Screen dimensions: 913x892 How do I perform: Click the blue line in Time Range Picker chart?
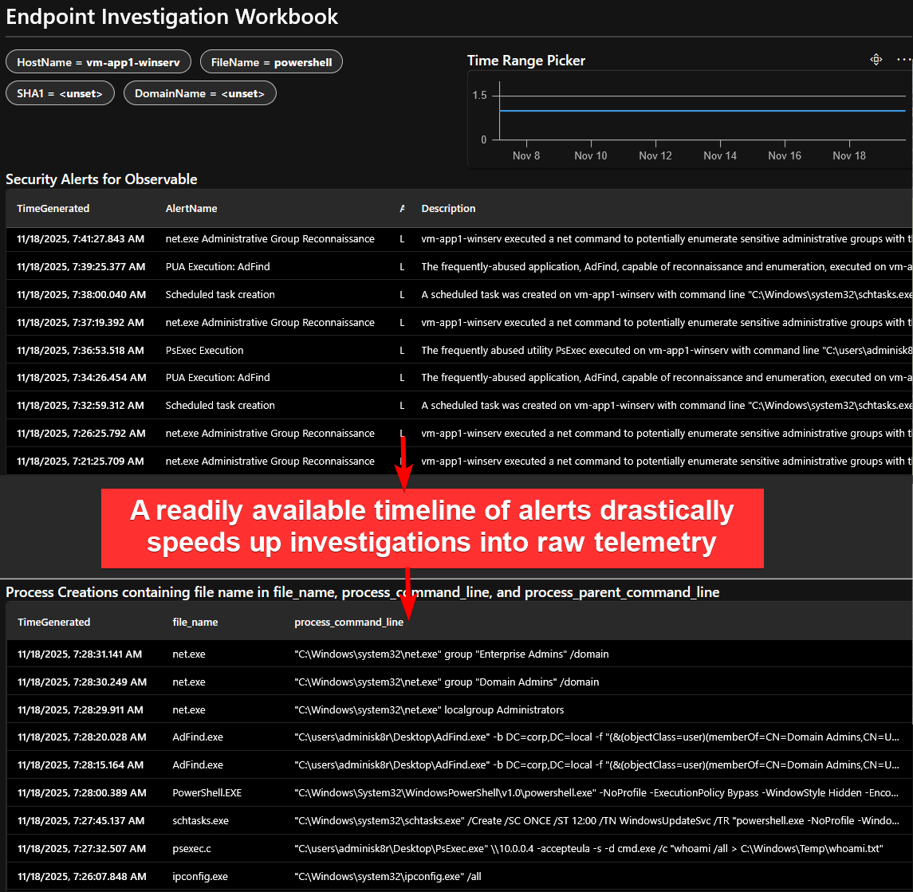click(x=702, y=111)
